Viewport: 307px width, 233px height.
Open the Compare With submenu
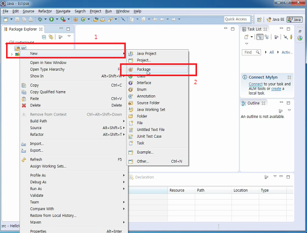74,209
